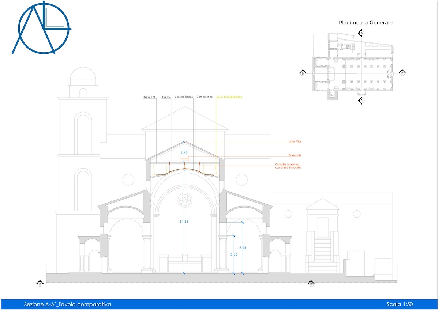Click section marker A' below the plan
This screenshot has height=310, width=439.
pyautogui.click(x=361, y=101)
